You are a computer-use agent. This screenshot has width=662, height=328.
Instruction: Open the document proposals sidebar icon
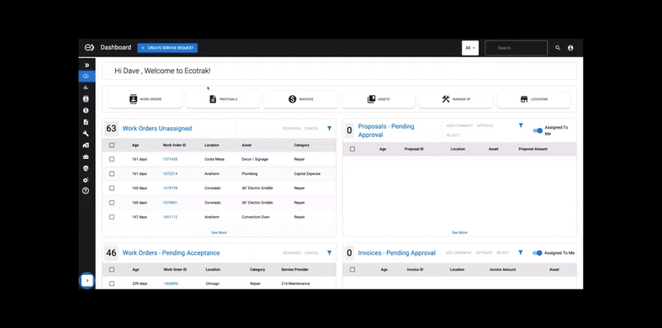(x=86, y=122)
